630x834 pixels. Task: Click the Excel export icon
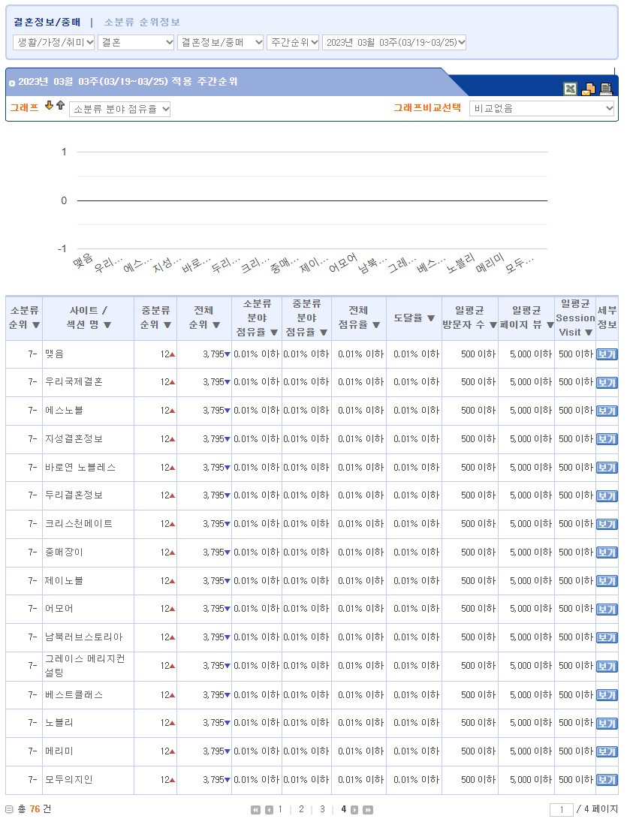coord(571,89)
